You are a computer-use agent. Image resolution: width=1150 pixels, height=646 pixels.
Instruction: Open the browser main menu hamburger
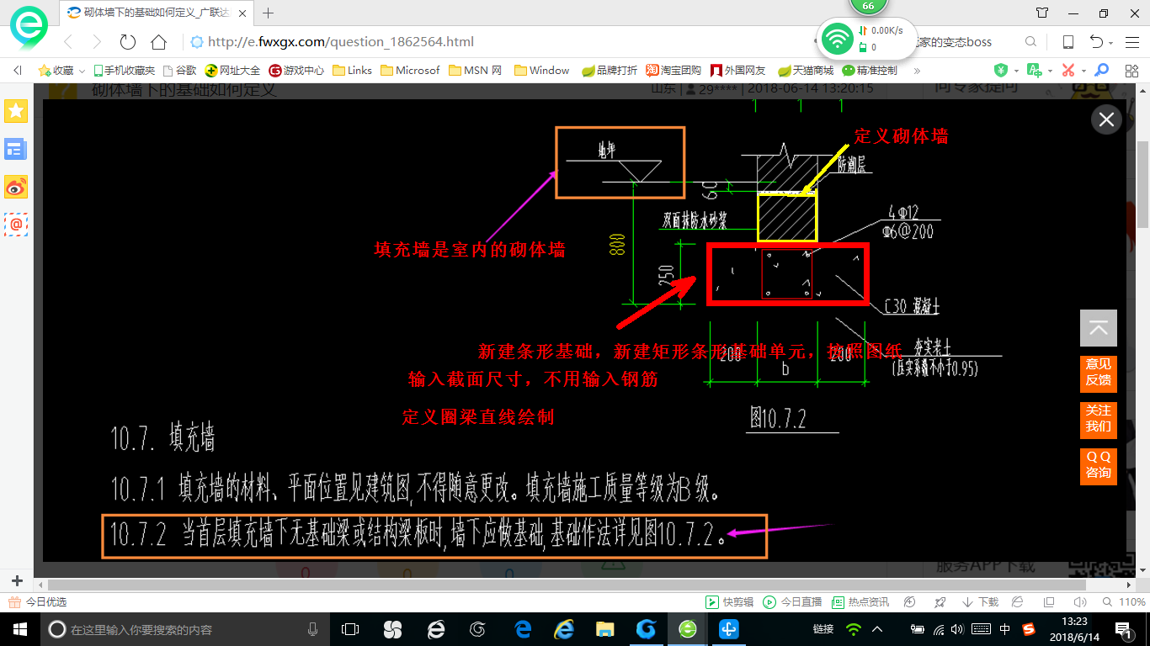point(1131,42)
